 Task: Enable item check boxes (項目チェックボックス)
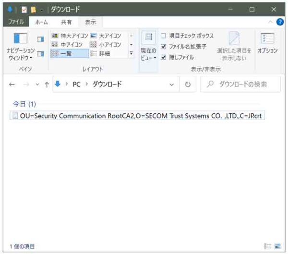click(x=164, y=36)
